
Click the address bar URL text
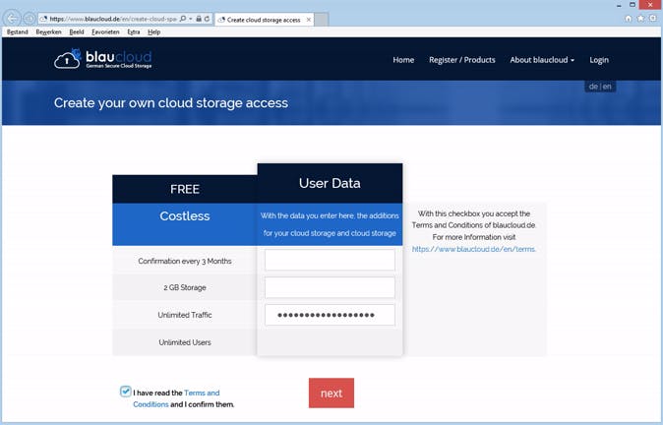(113, 19)
